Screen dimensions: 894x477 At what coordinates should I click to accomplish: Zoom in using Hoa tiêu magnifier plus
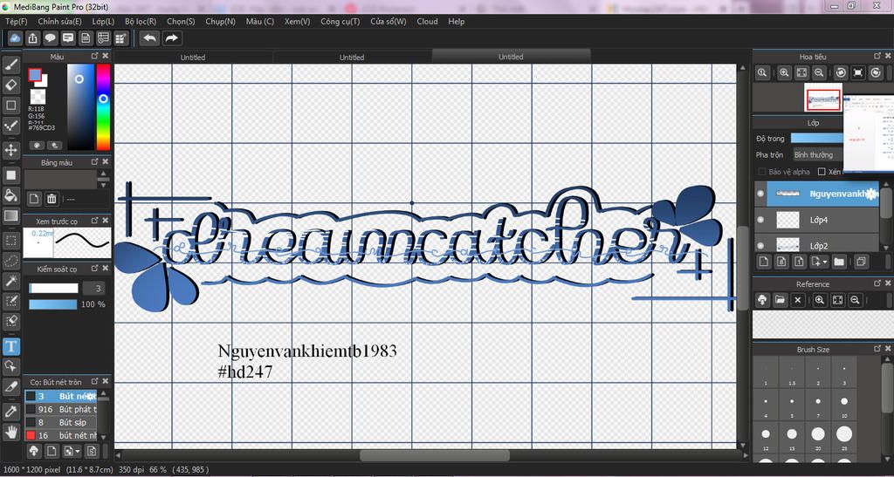pos(785,73)
